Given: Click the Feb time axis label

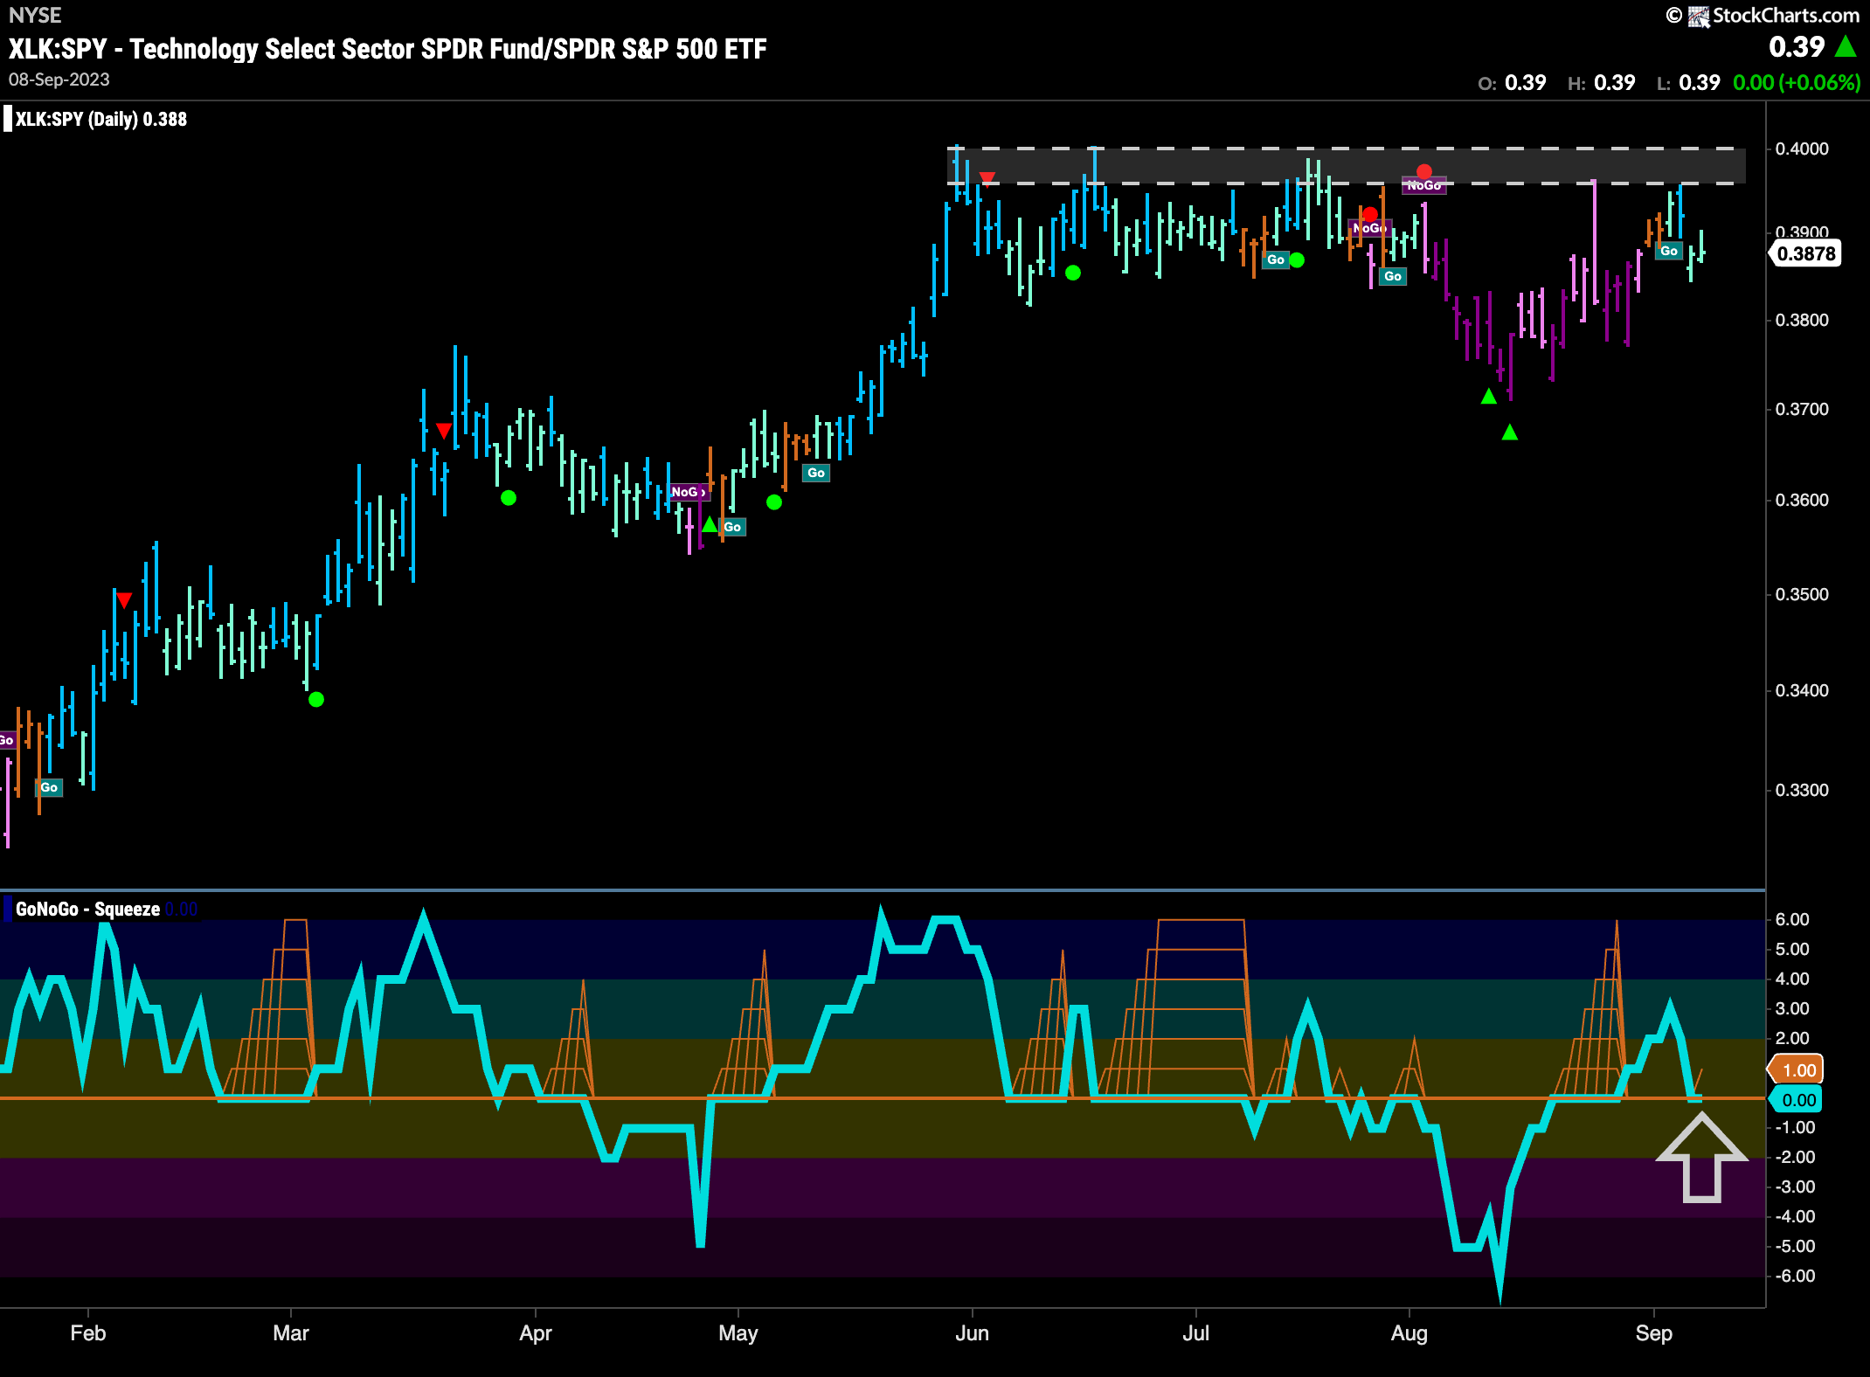Looking at the screenshot, I should (x=88, y=1333).
